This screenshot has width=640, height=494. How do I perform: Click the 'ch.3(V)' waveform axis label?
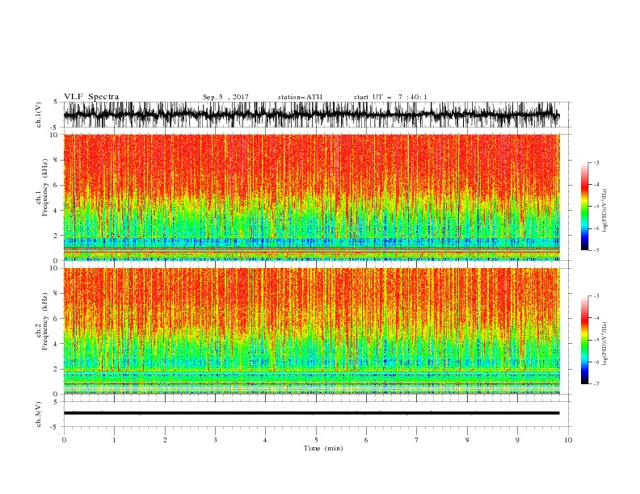pyautogui.click(x=39, y=414)
